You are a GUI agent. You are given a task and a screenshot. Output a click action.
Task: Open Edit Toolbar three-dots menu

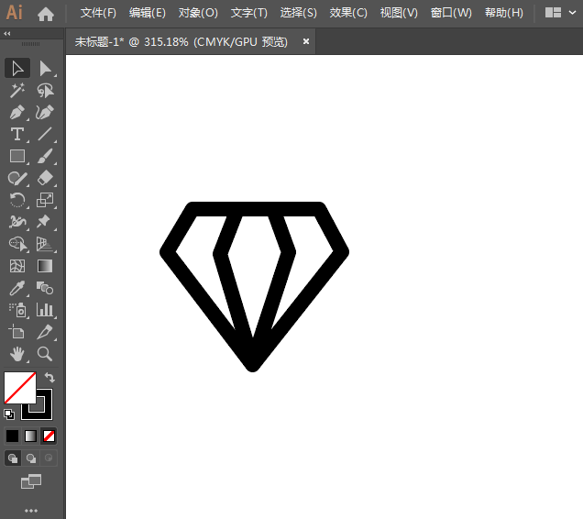coord(31,510)
